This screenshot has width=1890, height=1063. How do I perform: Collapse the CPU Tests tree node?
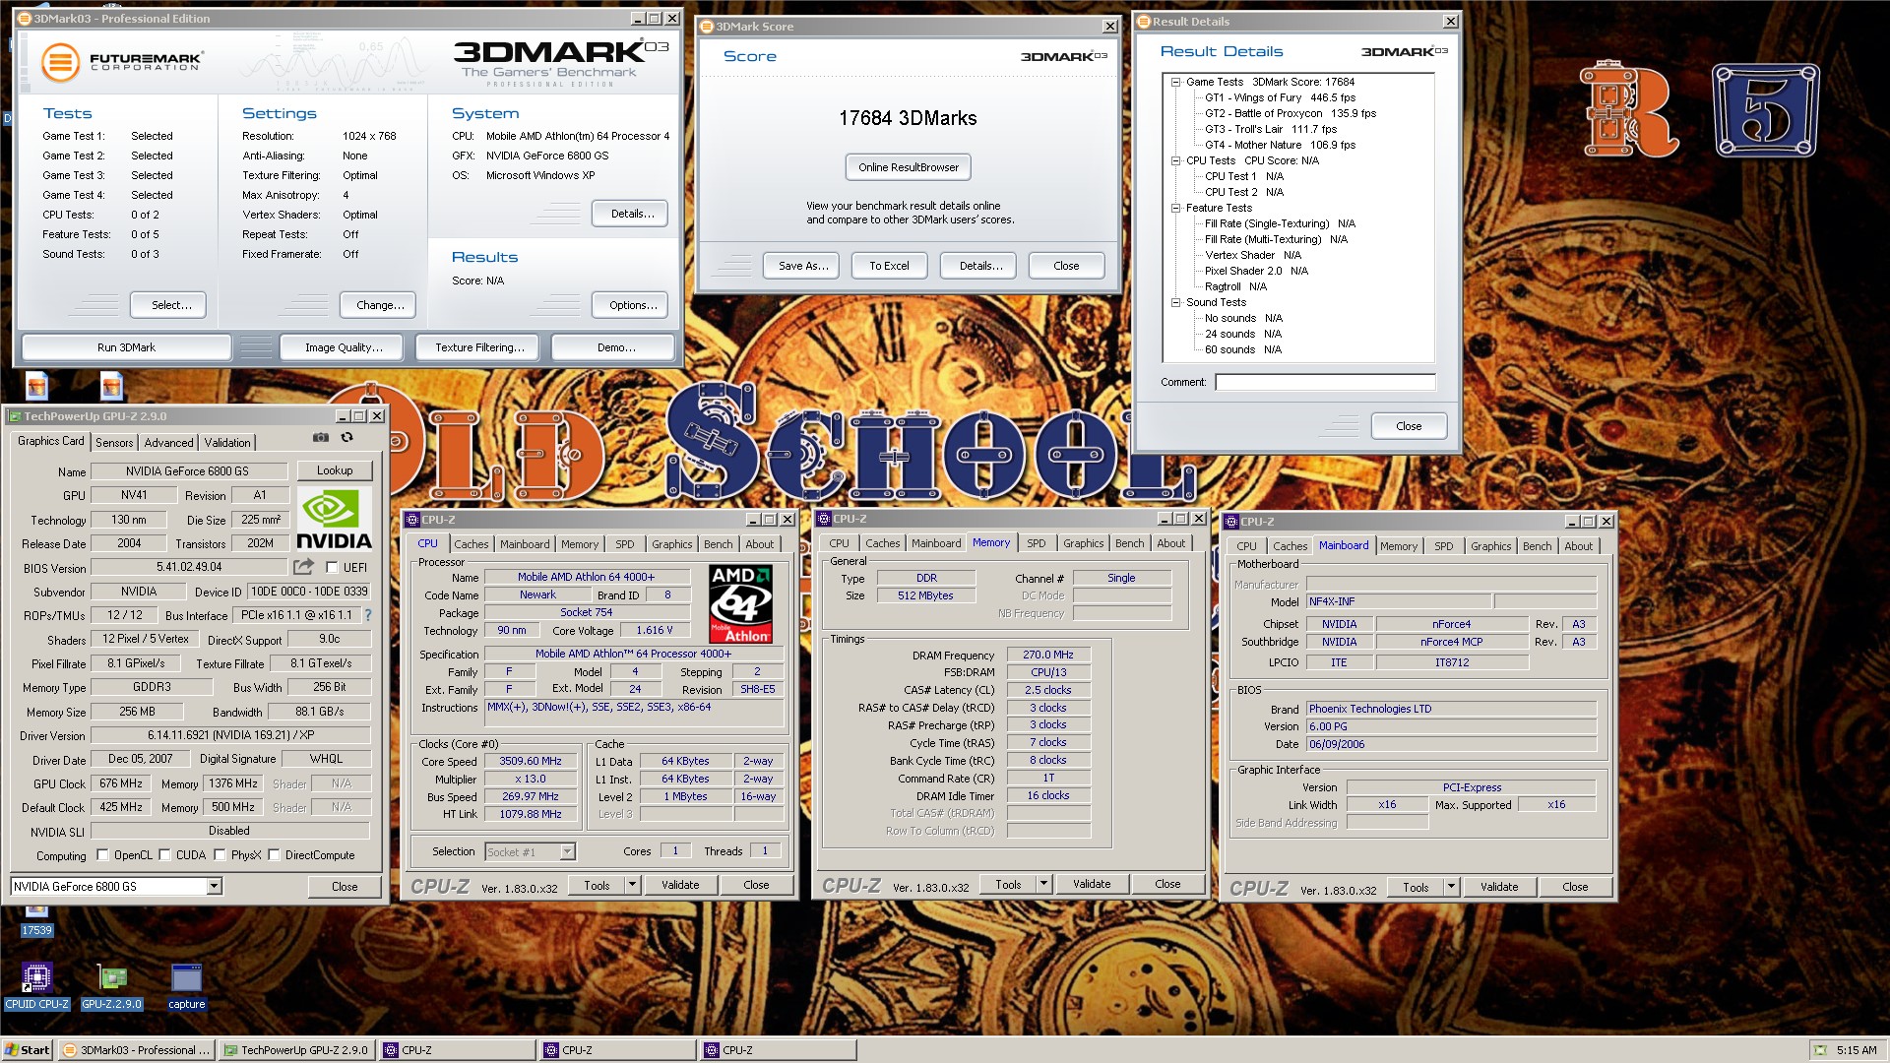(x=1175, y=160)
